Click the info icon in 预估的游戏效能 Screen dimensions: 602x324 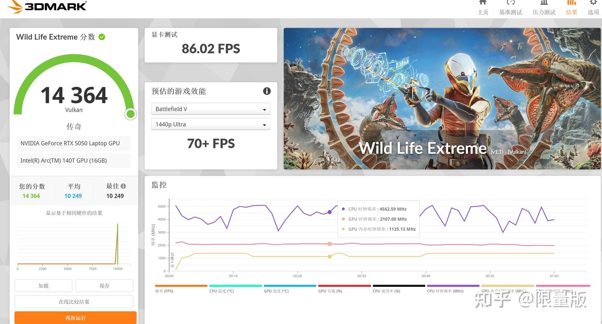tap(267, 91)
